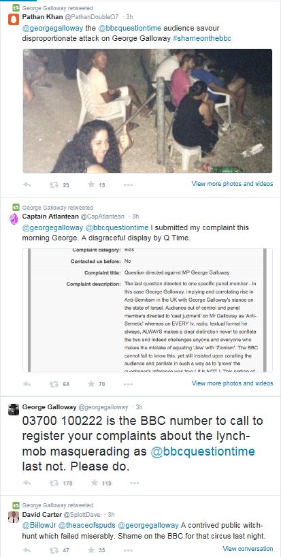This screenshot has height=557, width=281.
Task: Open the complaint form screenshot image
Action: click(x=148, y=310)
